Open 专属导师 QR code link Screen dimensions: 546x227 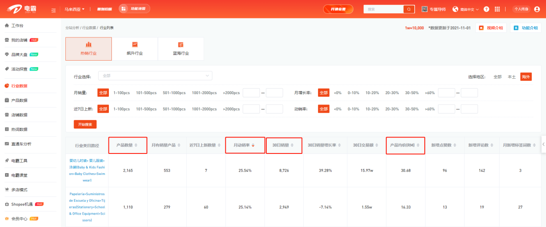434,9
